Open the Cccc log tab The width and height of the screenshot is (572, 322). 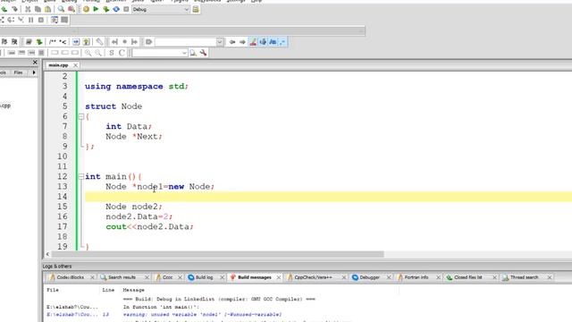click(x=167, y=277)
